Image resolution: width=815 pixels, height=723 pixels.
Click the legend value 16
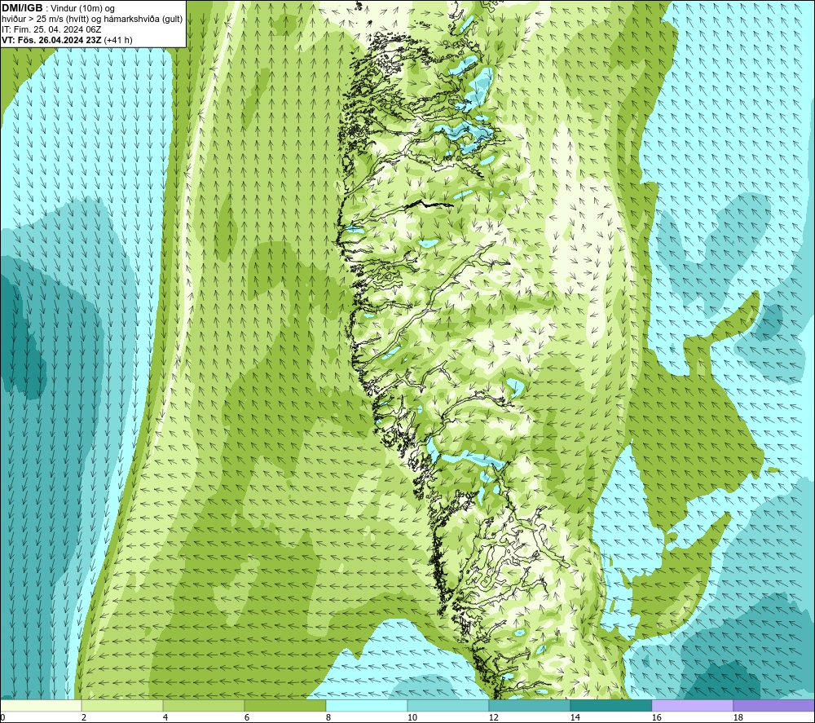pos(656,718)
